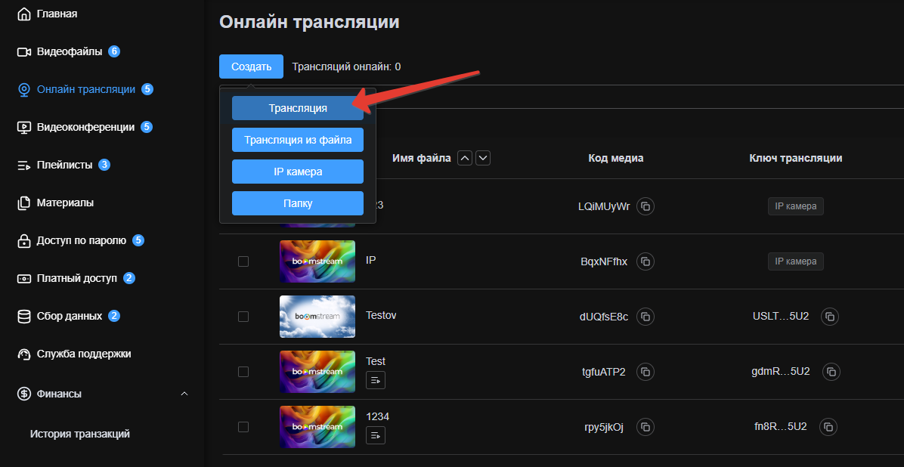This screenshot has width=904, height=467.
Task: Click IP камера tag in BqxNFfhx row
Action: (796, 261)
